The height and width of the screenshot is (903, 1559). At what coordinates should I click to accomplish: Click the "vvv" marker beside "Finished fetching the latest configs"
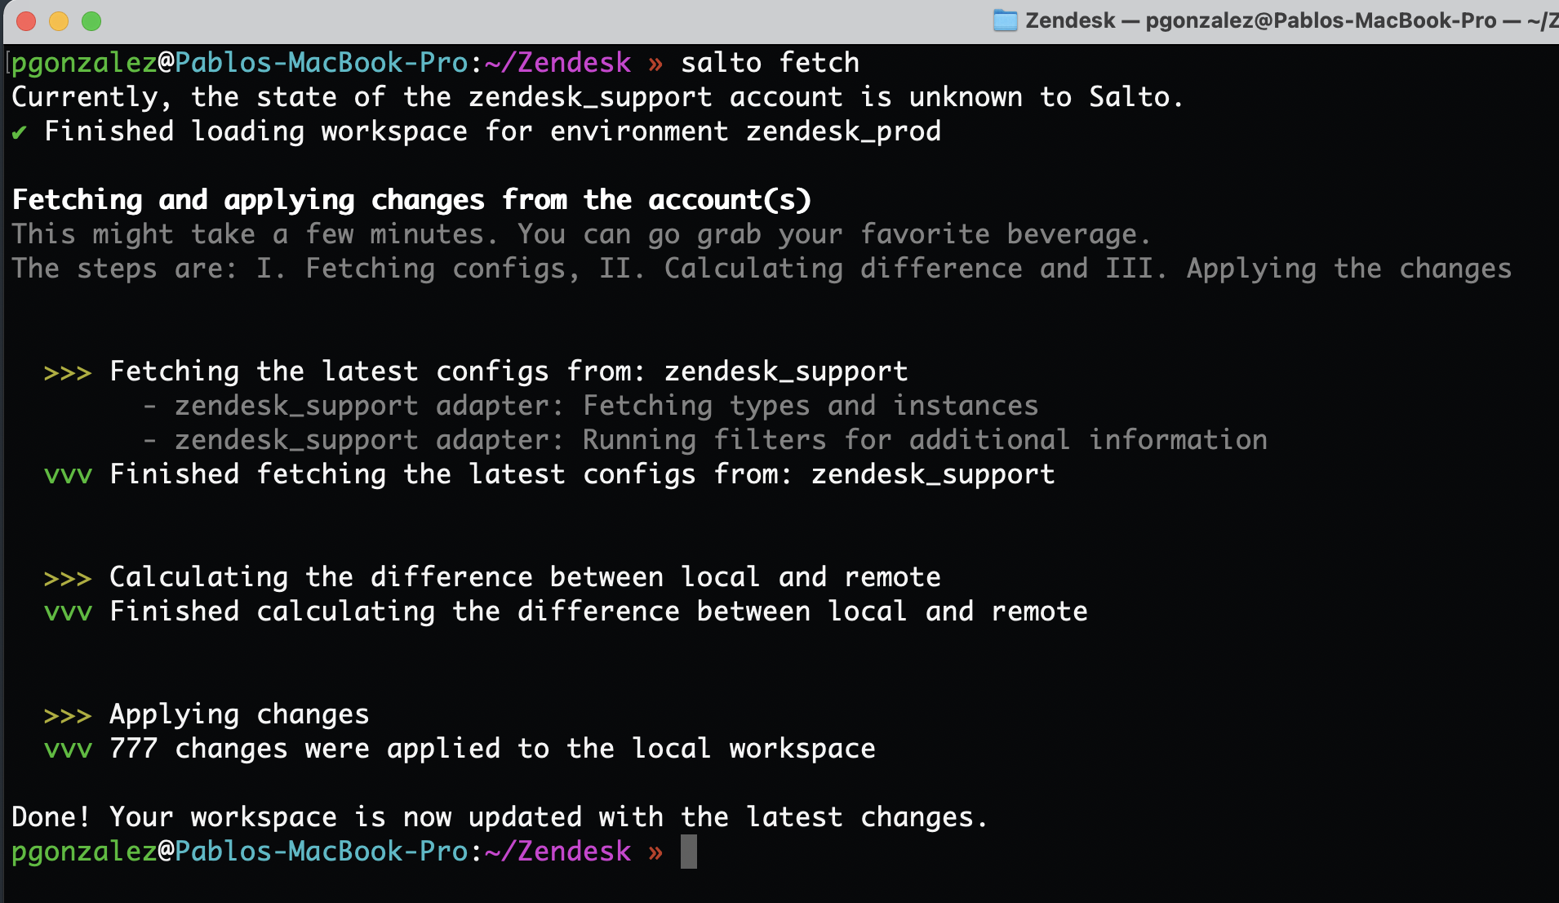click(68, 475)
